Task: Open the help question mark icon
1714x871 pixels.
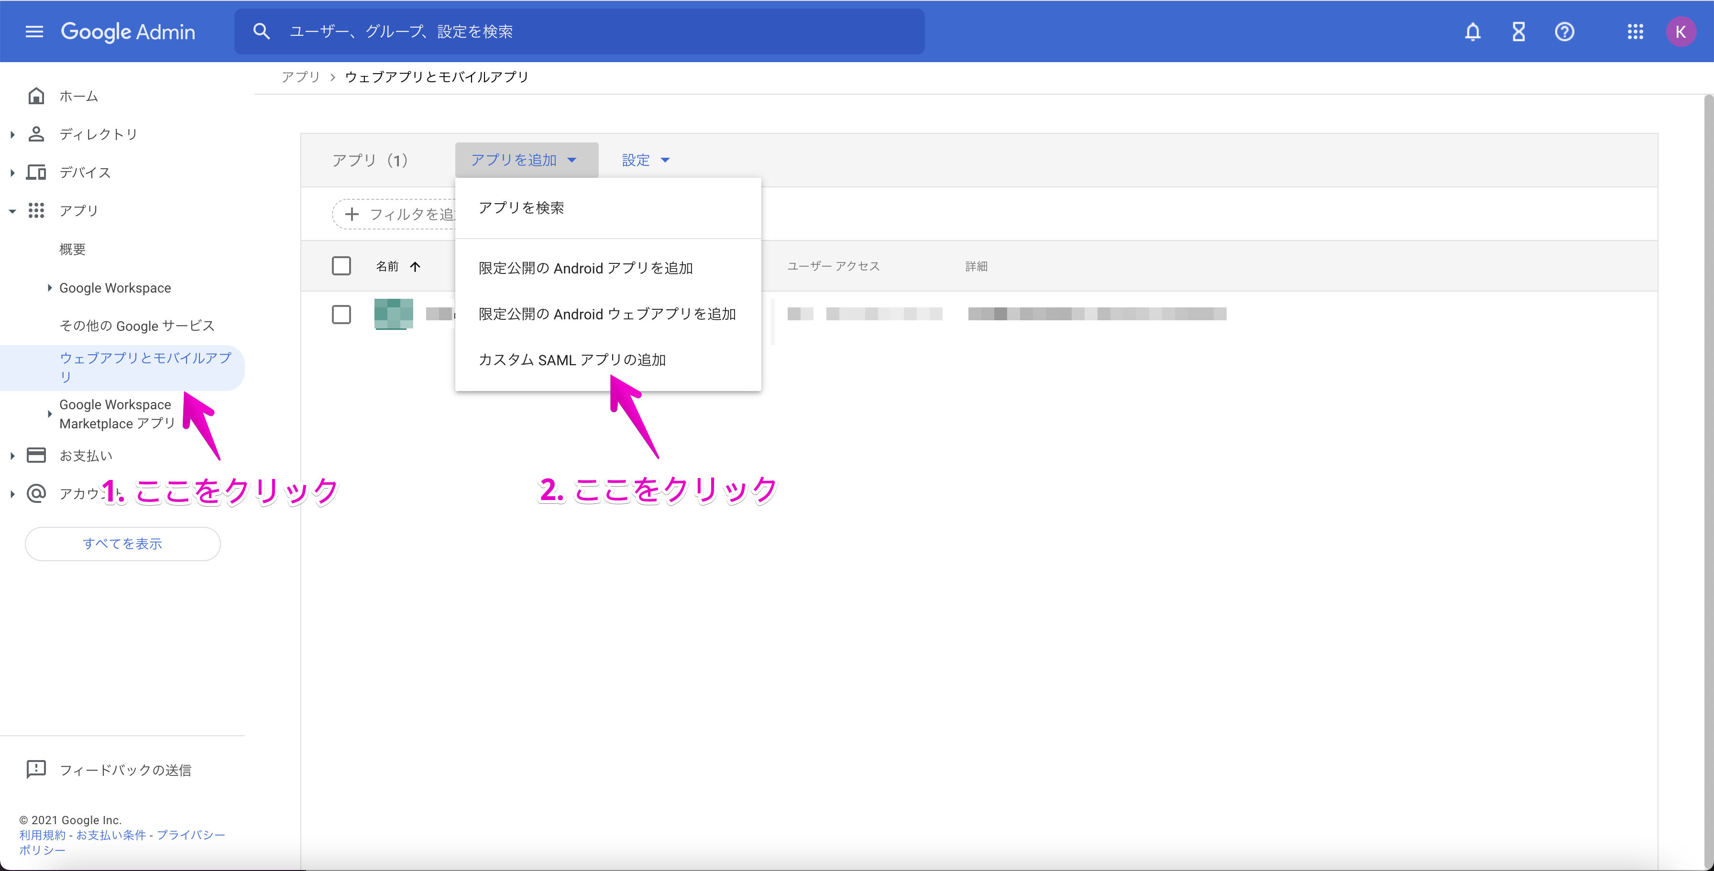Action: (x=1564, y=31)
